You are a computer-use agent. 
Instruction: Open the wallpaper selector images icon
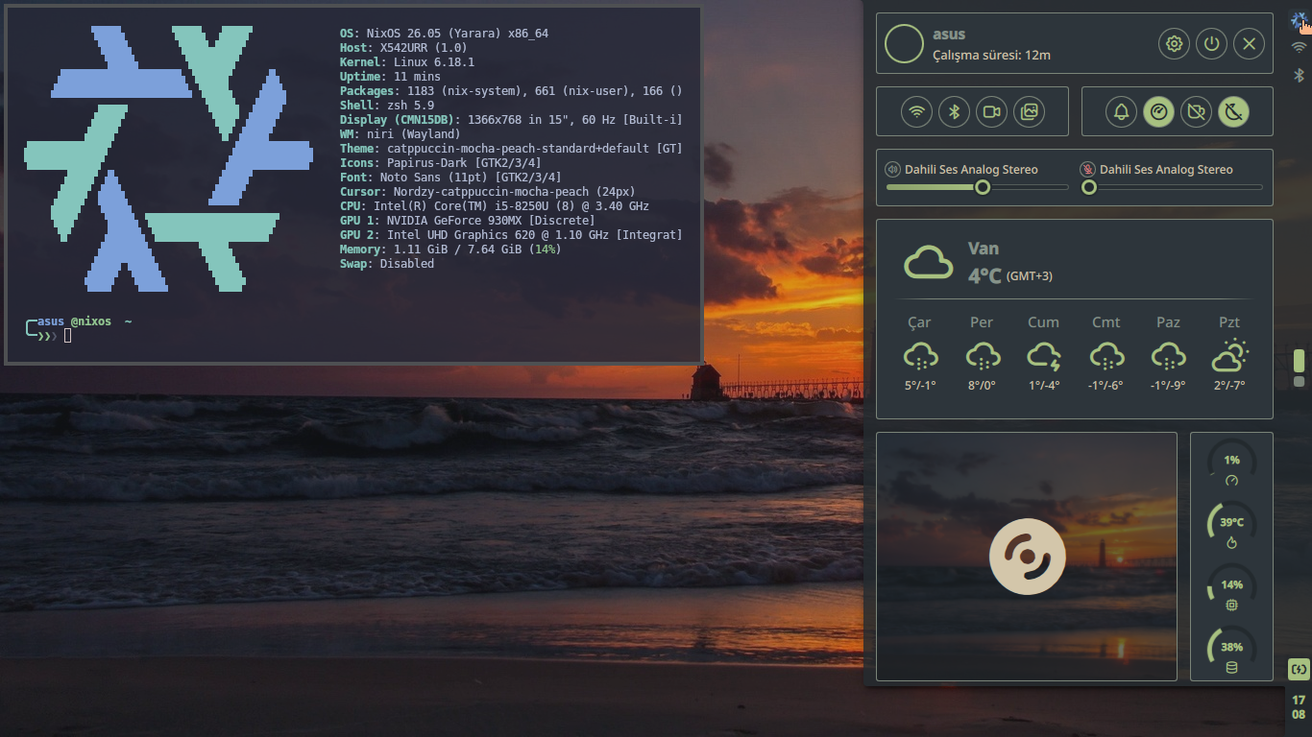(x=1029, y=112)
